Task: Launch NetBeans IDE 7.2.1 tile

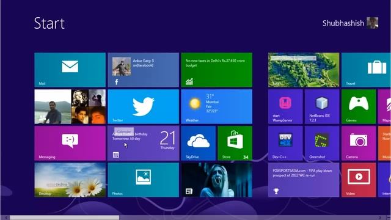Action: pos(322,106)
